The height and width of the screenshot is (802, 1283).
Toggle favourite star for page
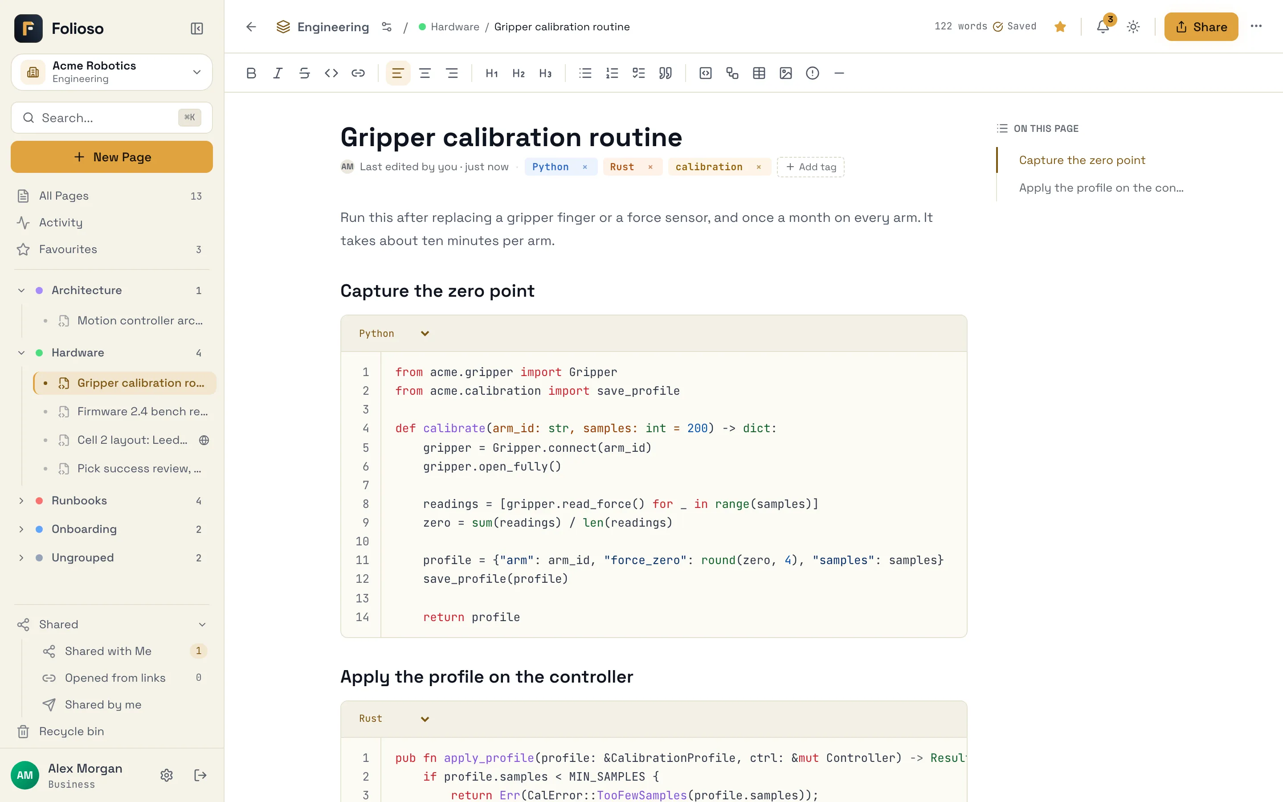[x=1060, y=27]
